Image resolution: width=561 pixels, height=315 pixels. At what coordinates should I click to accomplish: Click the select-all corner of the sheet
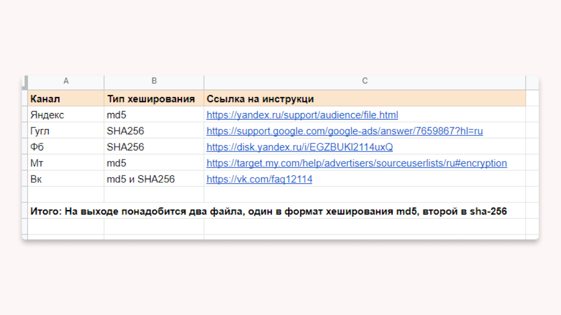(25, 82)
